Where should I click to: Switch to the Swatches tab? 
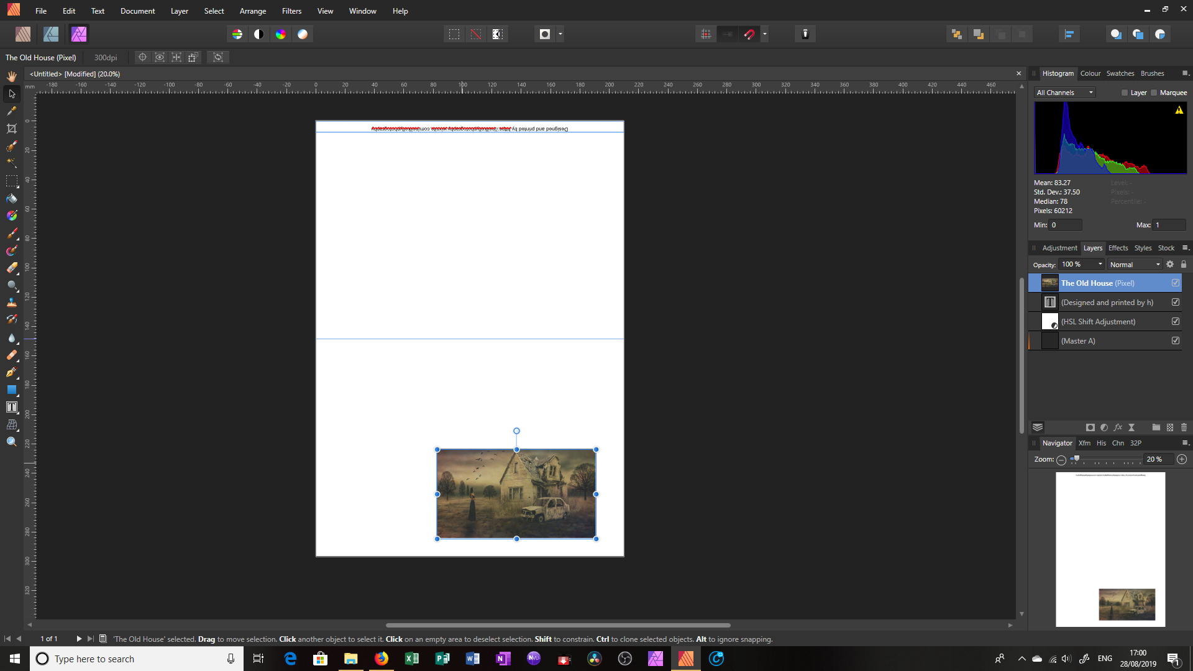click(1120, 73)
